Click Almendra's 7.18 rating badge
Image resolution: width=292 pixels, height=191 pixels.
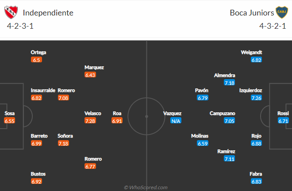pyautogui.click(x=230, y=83)
